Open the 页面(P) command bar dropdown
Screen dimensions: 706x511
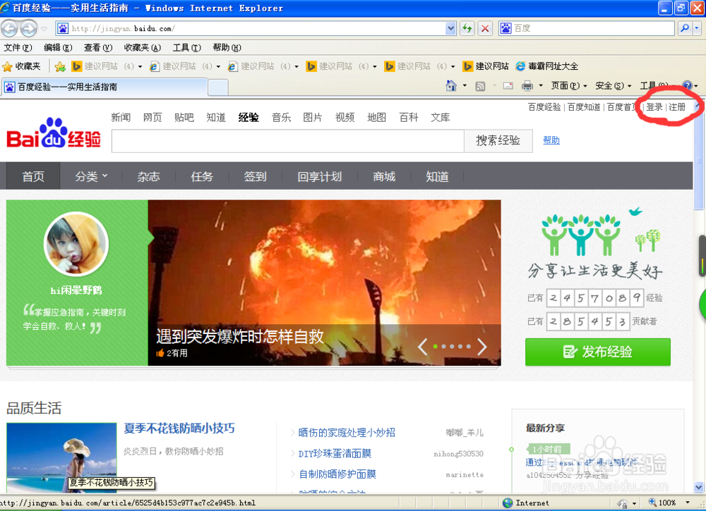pos(569,86)
